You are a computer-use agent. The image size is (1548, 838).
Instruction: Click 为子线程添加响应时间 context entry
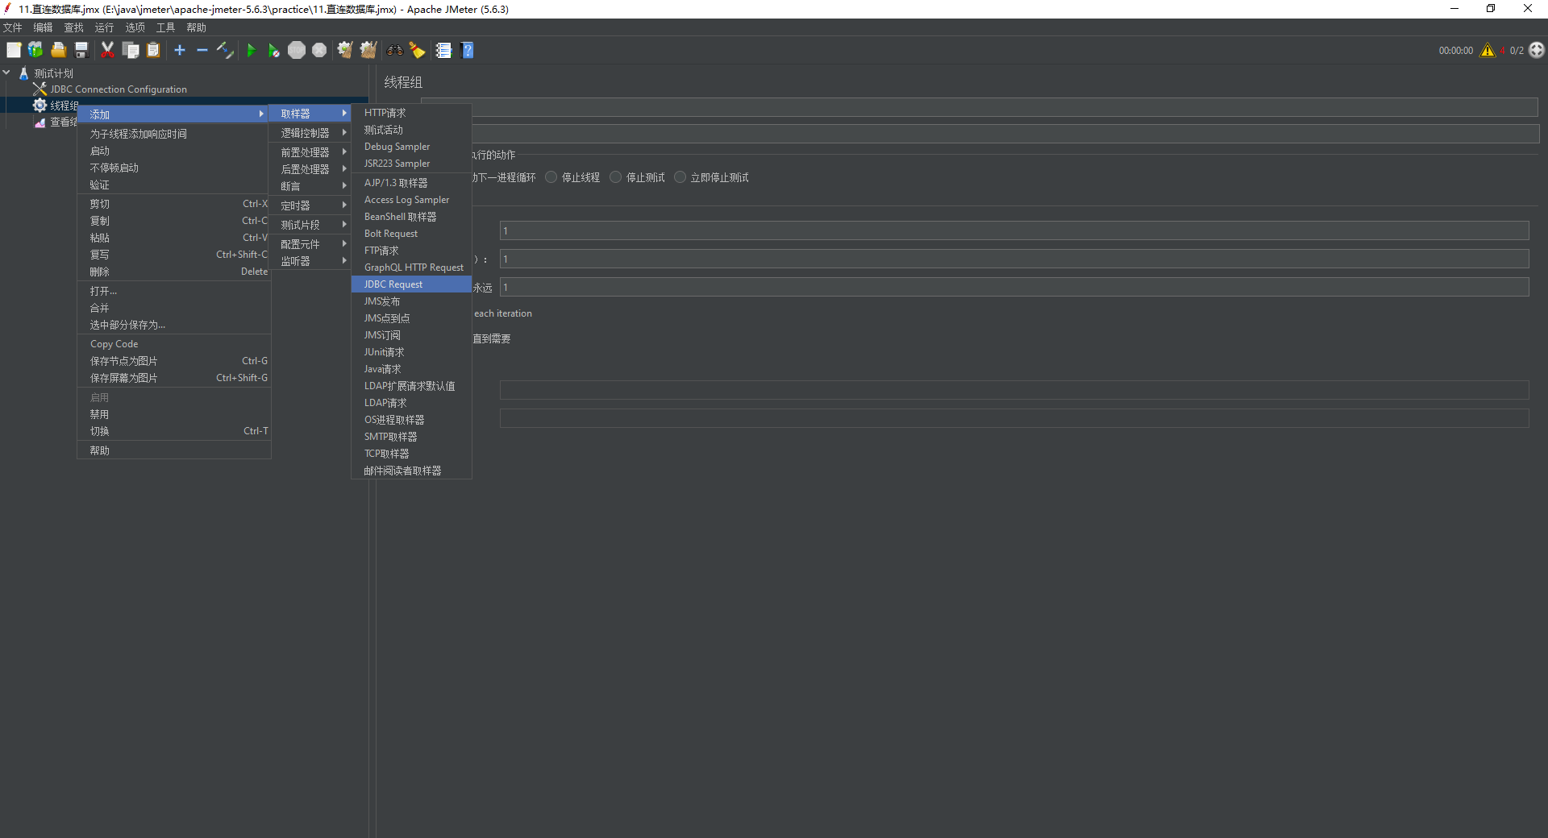174,134
